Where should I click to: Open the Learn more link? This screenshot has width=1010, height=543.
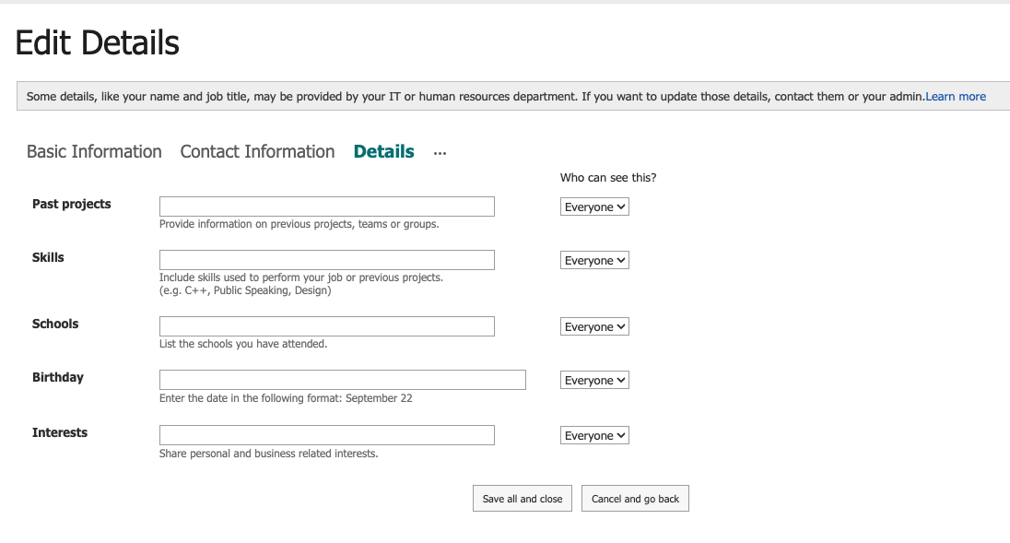(x=956, y=96)
